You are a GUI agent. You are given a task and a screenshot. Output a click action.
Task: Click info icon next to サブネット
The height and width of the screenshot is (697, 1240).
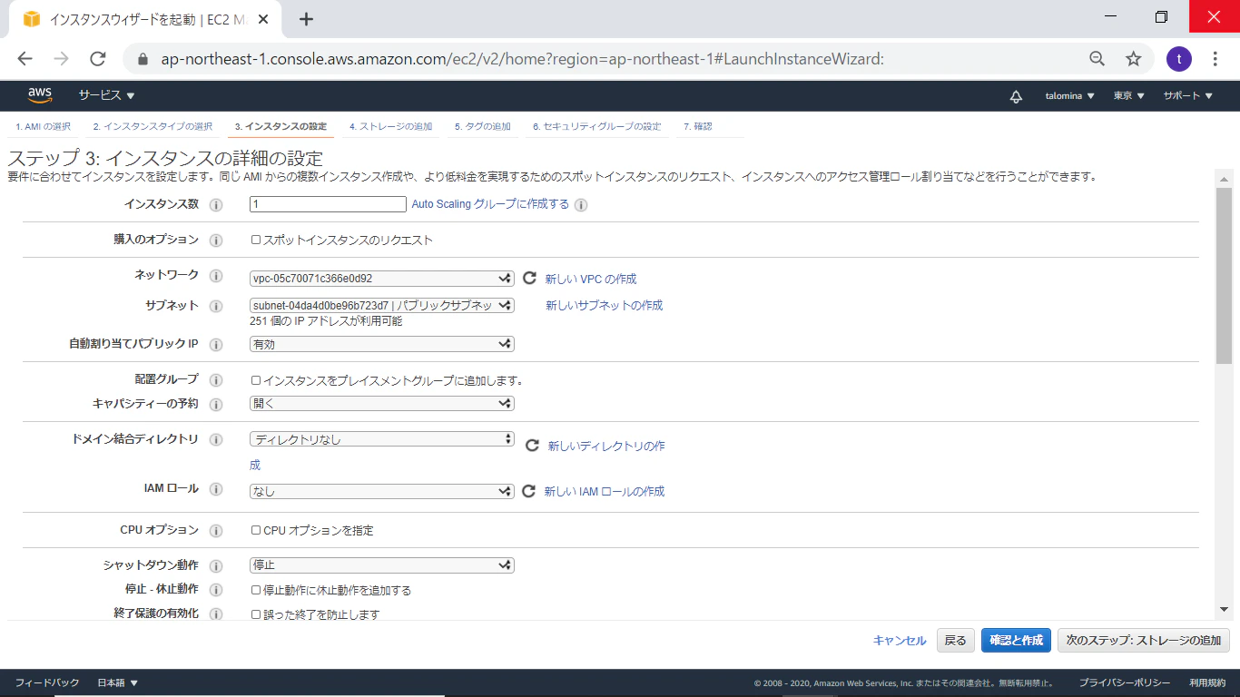[x=216, y=307]
